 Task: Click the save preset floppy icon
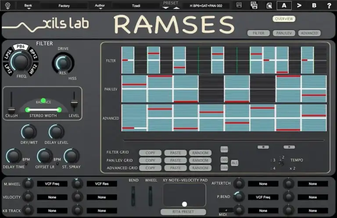pyautogui.click(x=239, y=5)
